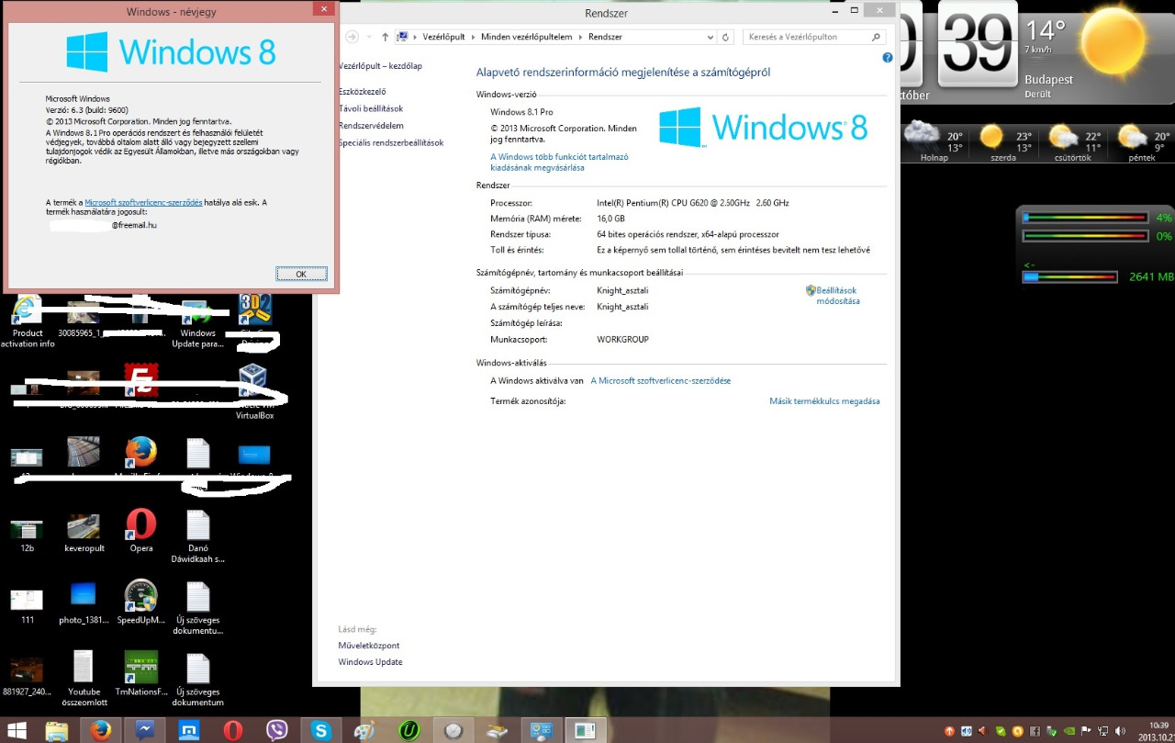The height and width of the screenshot is (743, 1175).
Task: Open A Microsoft szoftverlicenc-szerződése link in Rendszer
Action: (661, 380)
